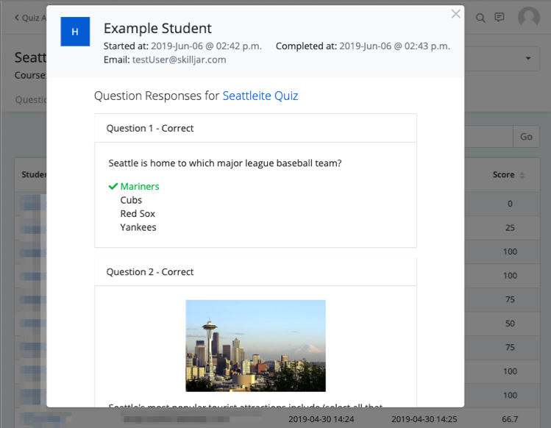Click the score 25 cell
Viewport: 551px width, 428px height.
(510, 228)
